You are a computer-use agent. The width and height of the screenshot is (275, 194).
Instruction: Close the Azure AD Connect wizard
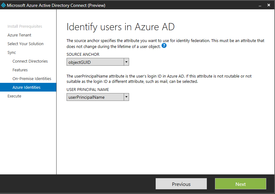[x=269, y=5]
